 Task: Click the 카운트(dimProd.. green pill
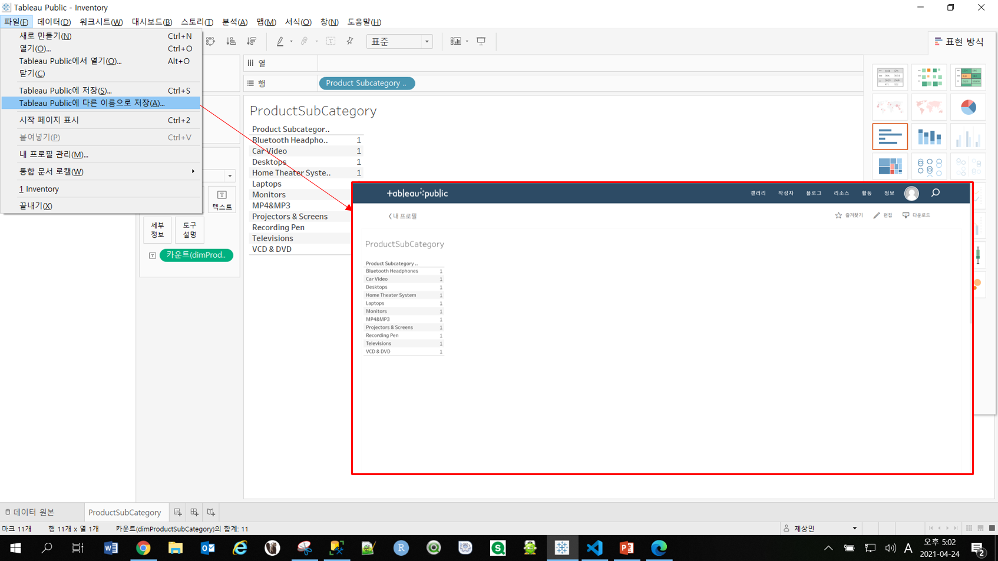click(x=196, y=255)
